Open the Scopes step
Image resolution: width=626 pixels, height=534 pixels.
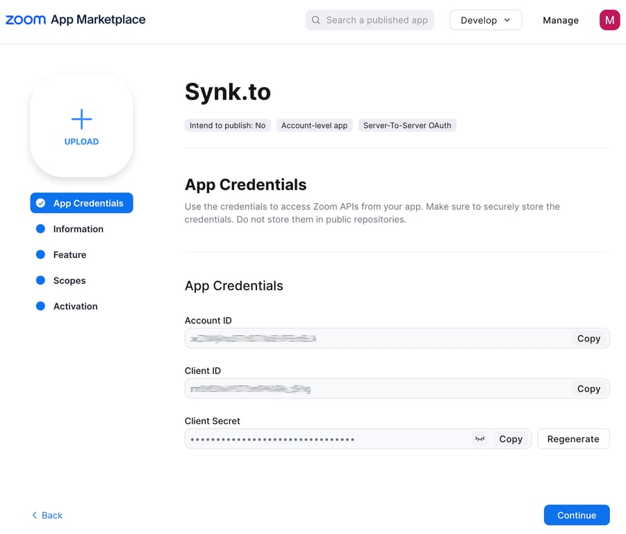click(69, 280)
